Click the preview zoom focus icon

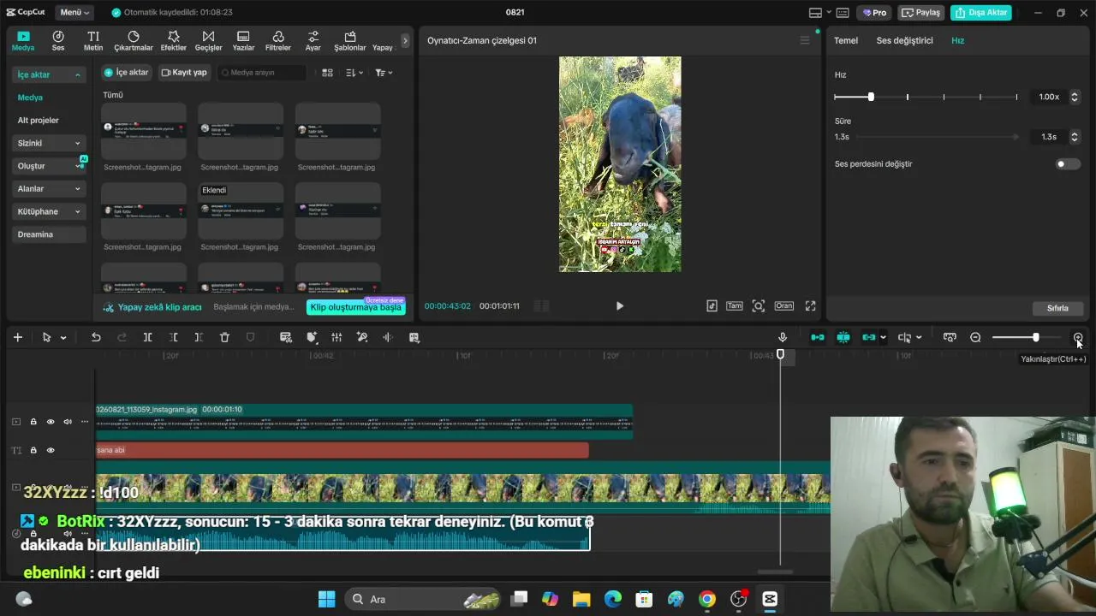pyautogui.click(x=759, y=305)
